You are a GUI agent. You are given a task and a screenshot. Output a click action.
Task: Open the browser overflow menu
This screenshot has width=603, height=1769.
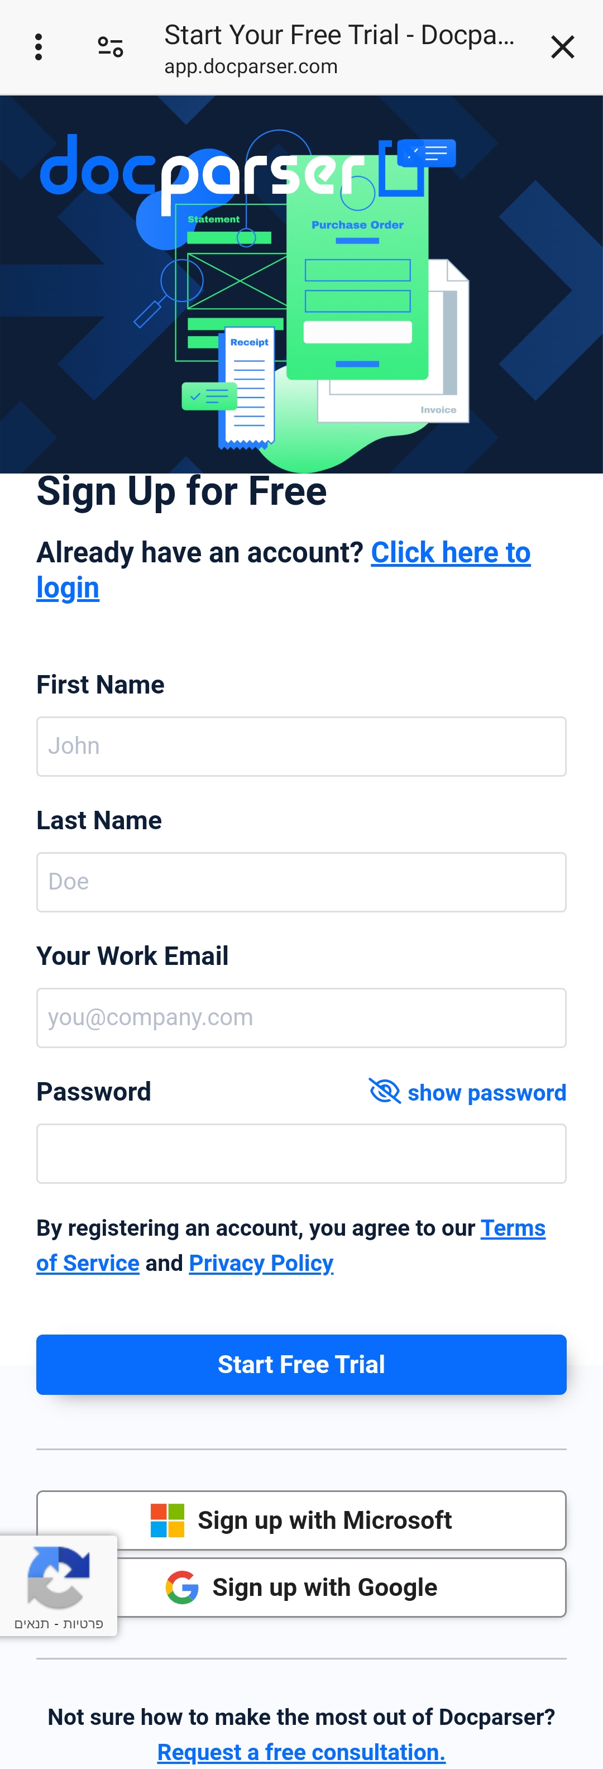(x=38, y=47)
